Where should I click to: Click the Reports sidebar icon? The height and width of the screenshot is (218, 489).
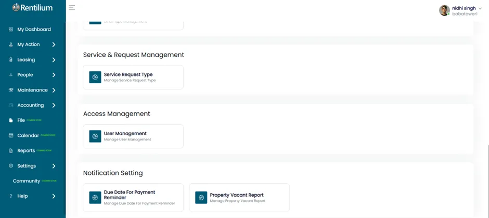tap(11, 151)
